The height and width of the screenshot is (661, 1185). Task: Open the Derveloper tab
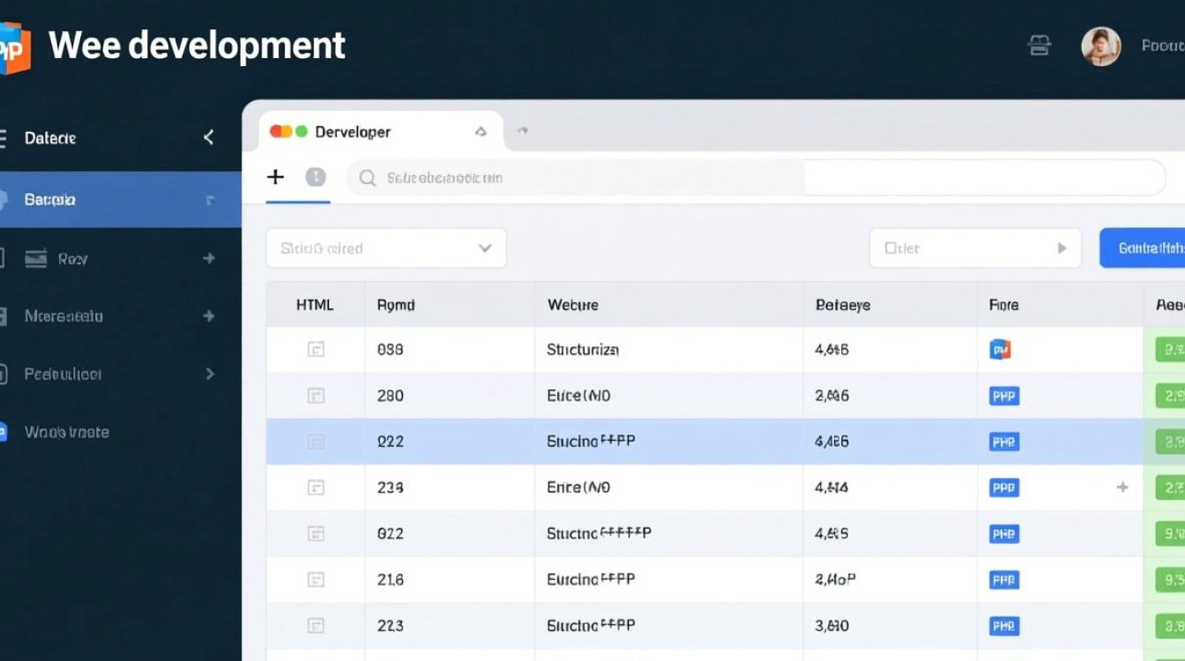[353, 132]
